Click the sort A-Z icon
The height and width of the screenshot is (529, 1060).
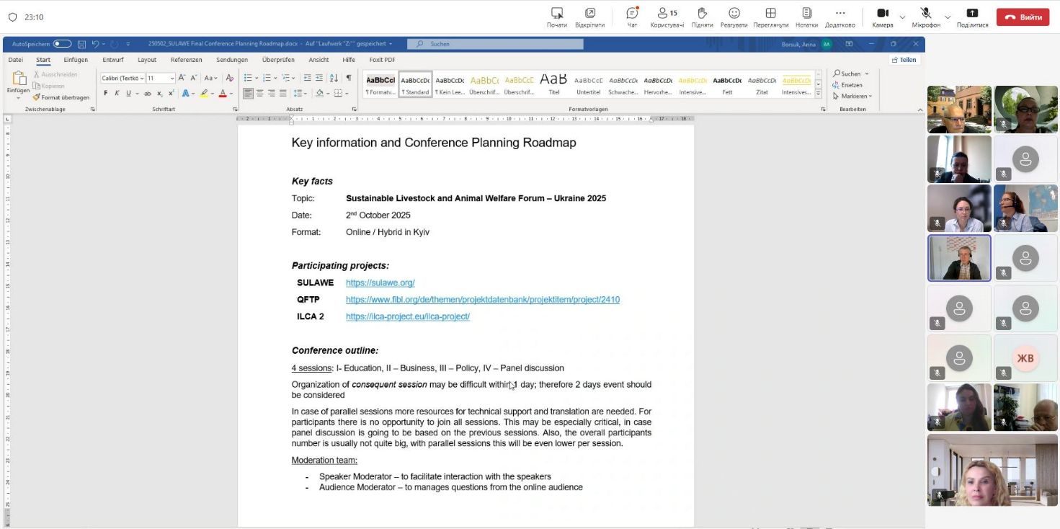(x=334, y=78)
